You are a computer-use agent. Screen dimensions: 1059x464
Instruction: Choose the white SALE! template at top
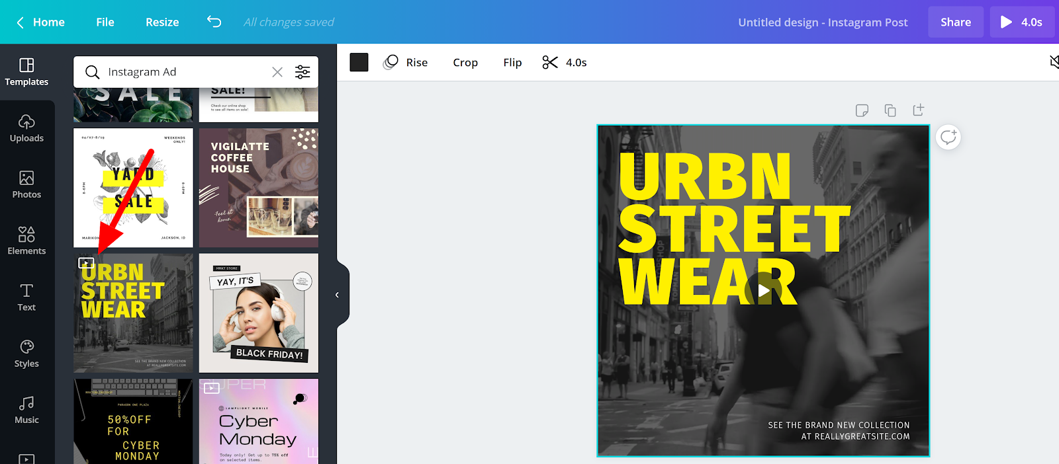tap(259, 105)
